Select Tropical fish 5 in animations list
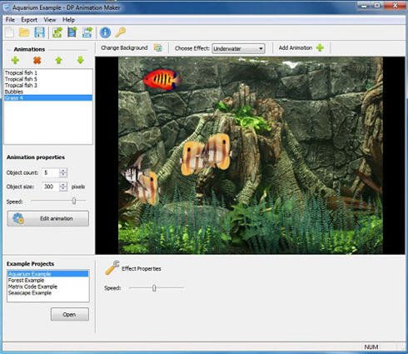Viewport: 408px width, 354px height. pos(48,79)
